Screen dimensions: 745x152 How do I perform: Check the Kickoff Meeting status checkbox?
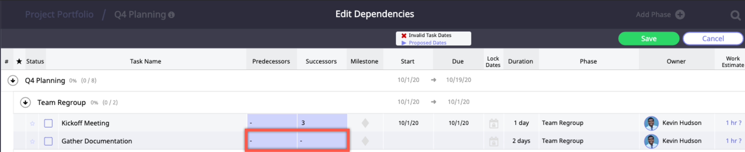pyautogui.click(x=48, y=123)
